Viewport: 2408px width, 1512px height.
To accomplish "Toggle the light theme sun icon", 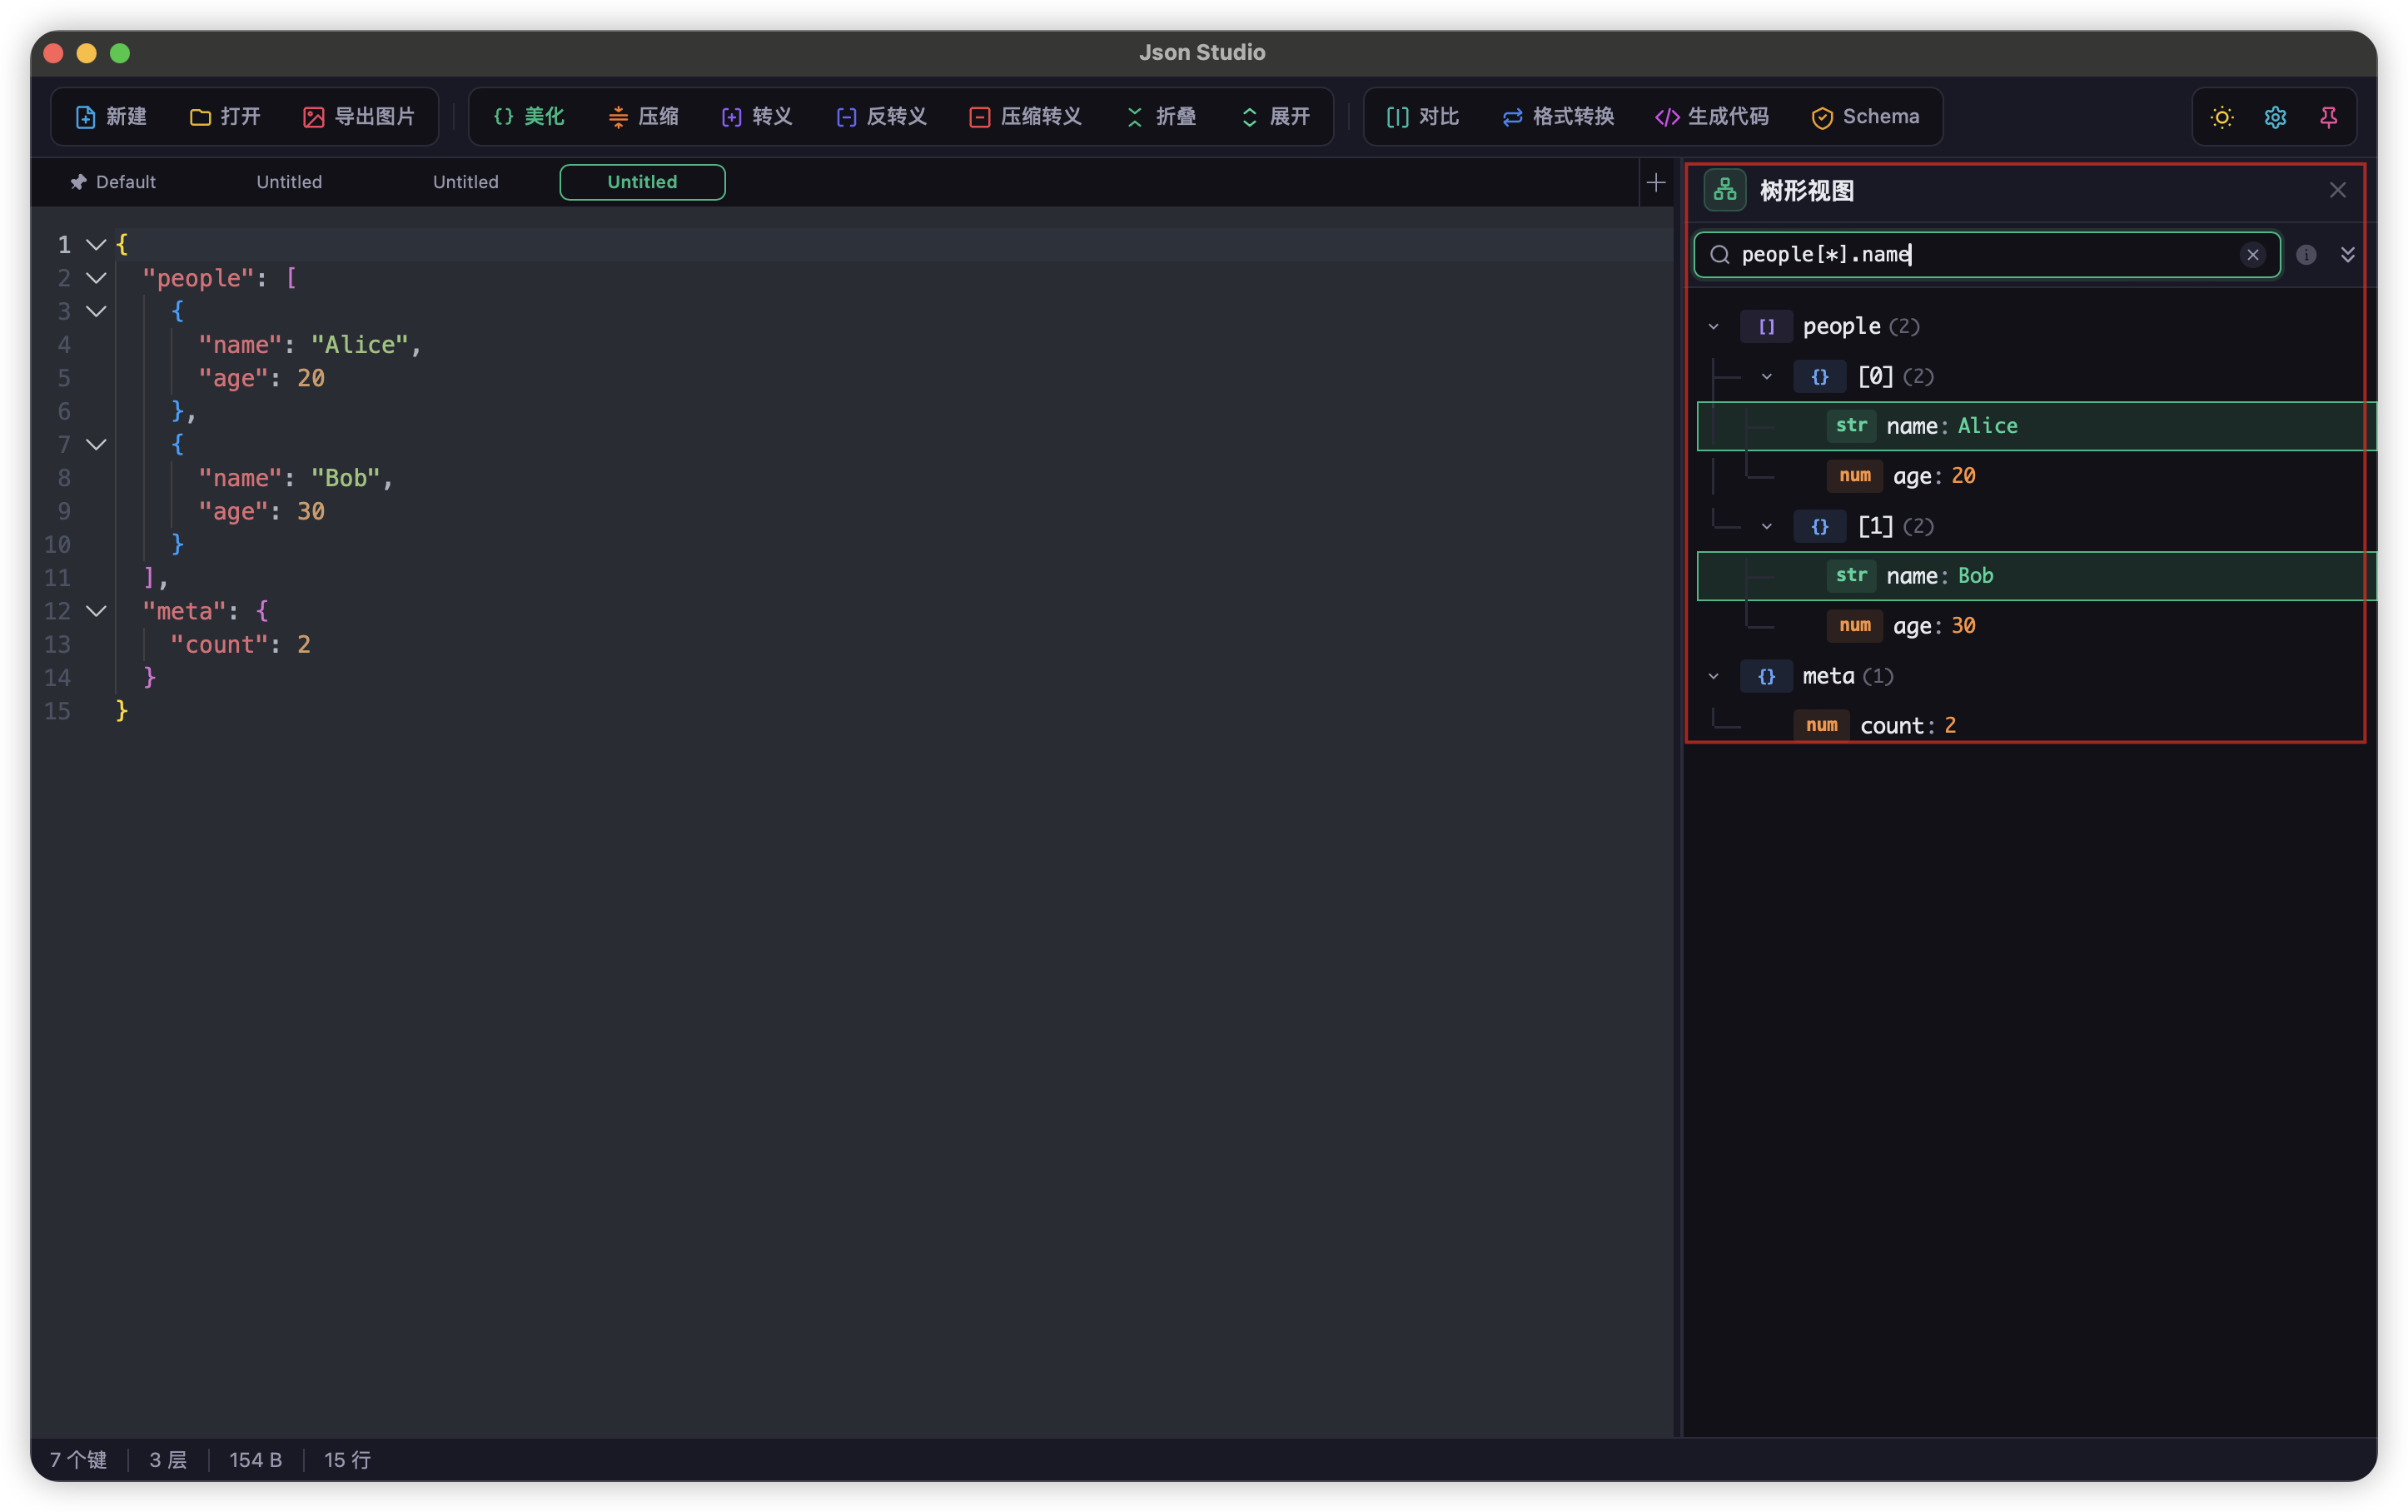I will (2221, 116).
